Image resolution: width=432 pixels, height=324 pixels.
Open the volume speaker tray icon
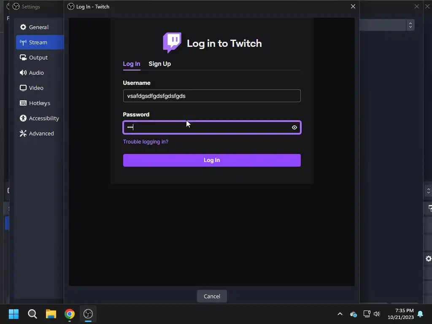[x=377, y=314]
